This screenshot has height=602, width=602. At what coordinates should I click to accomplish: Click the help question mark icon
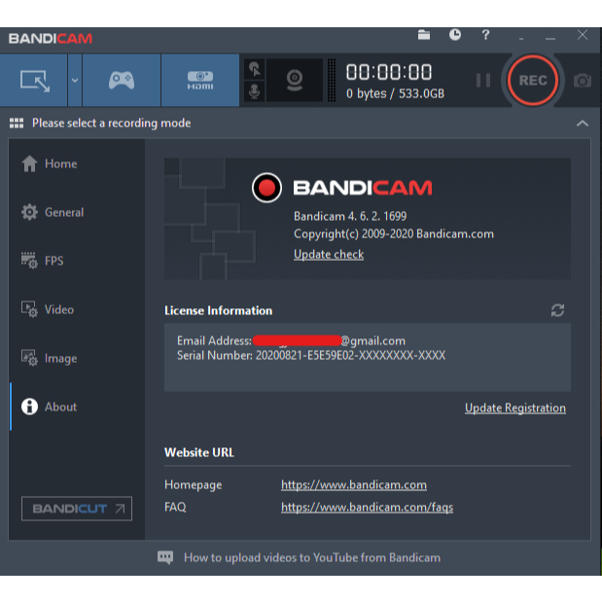tap(486, 36)
